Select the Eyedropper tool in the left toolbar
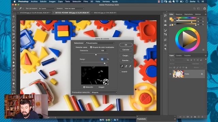 (14, 38)
